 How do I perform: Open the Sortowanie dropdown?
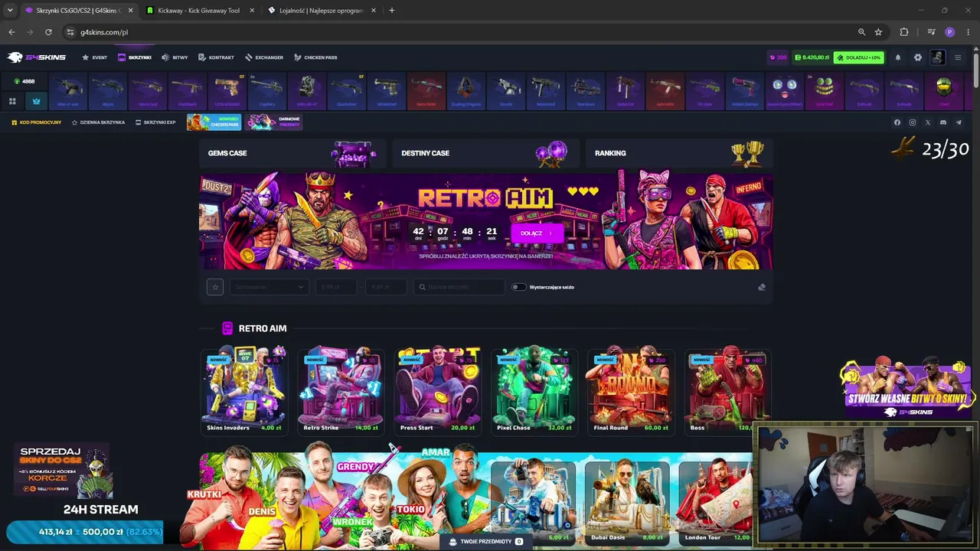tap(269, 287)
